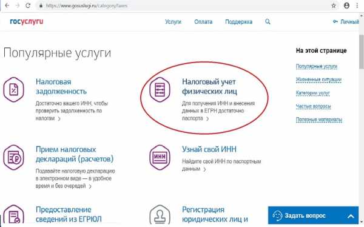The height and width of the screenshot is (227, 364).
Task: Click the Налоговая задолженность percent document icon
Action: 14,89
